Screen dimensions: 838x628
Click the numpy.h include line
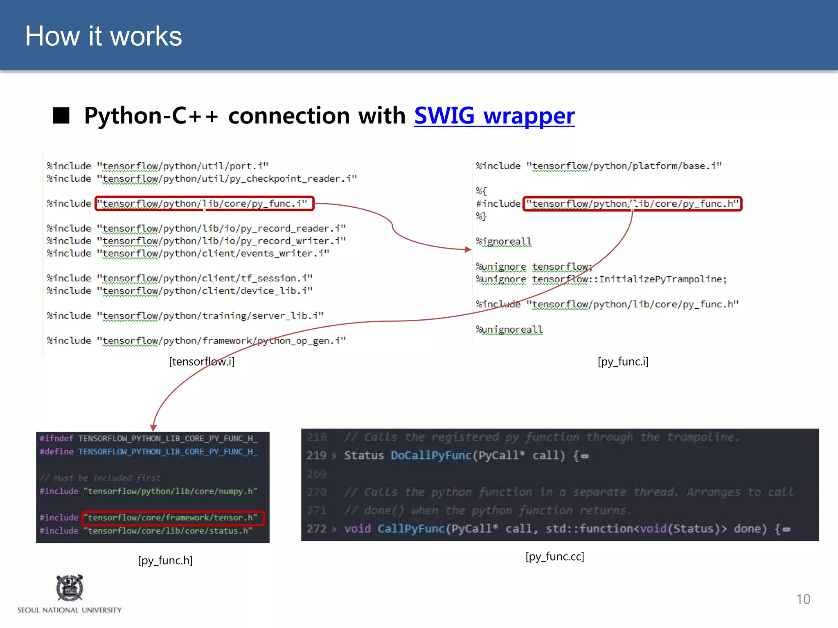[x=148, y=491]
